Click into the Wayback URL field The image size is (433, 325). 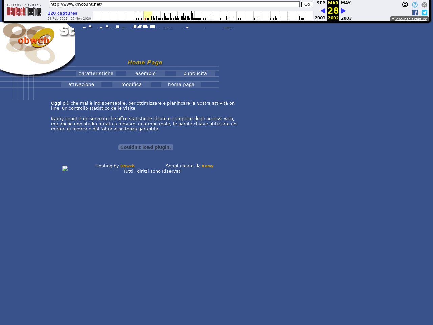(x=174, y=4)
